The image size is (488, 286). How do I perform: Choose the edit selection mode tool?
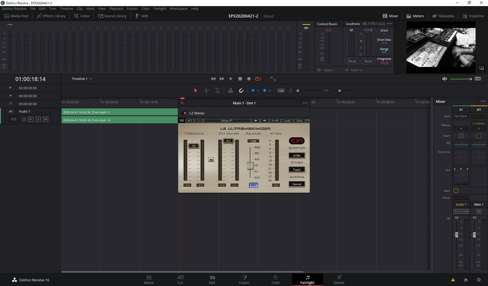217,90
